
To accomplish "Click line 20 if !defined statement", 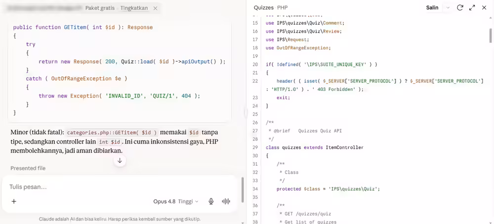I will tap(322, 65).
